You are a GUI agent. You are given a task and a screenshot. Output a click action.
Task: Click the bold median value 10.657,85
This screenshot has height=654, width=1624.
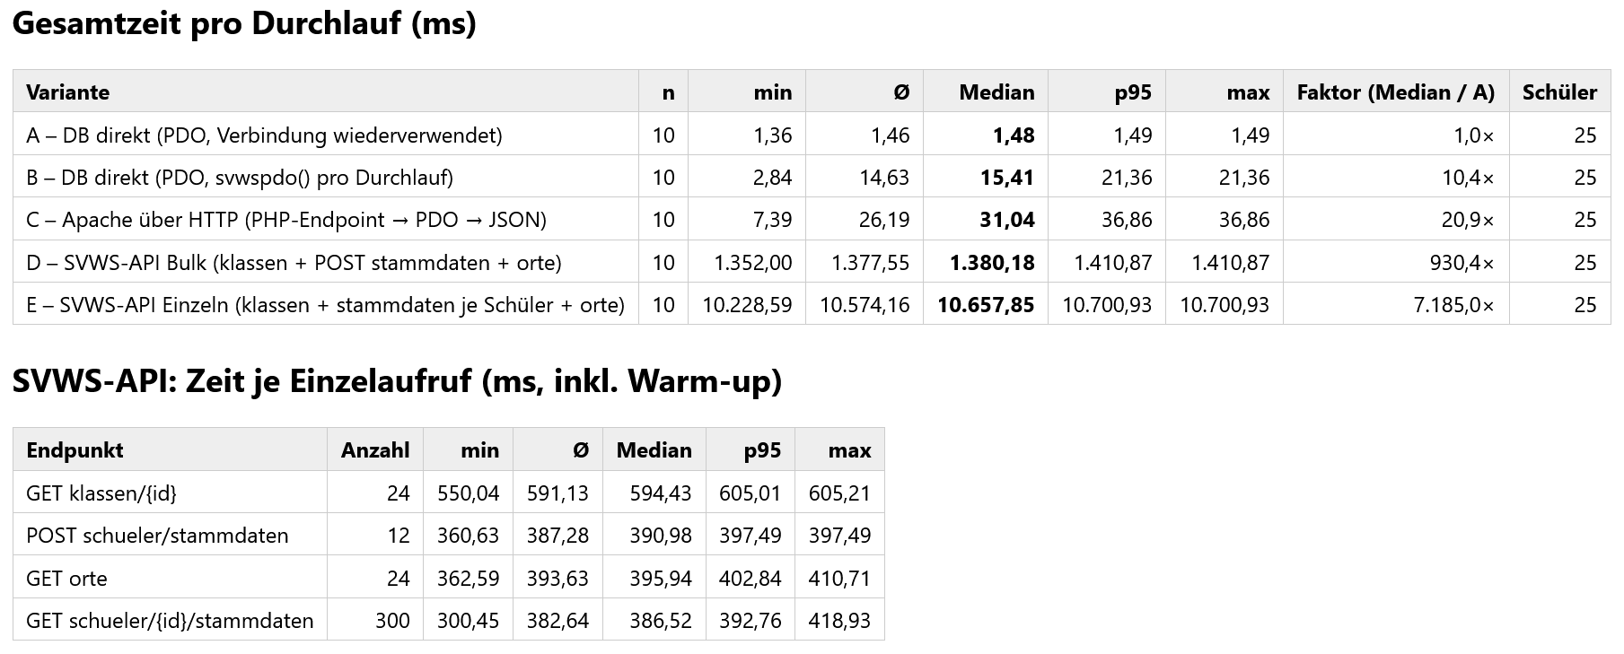click(x=986, y=305)
